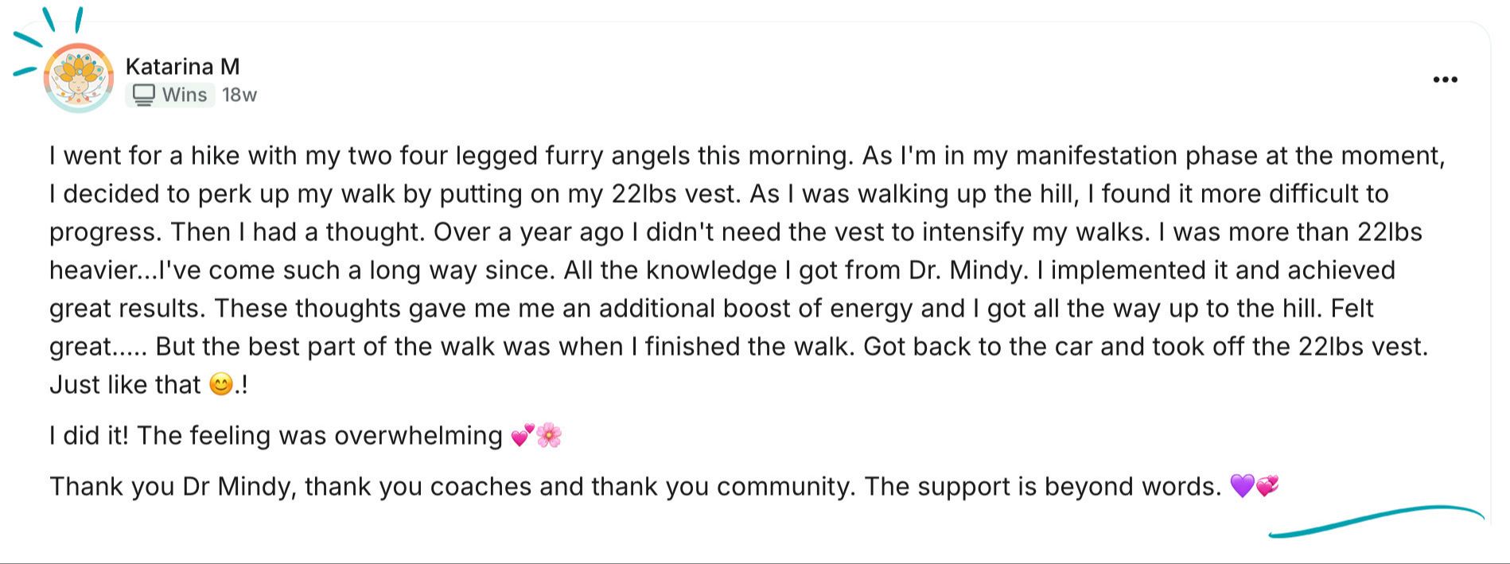Click the revolving pink hearts emoji at post end
This screenshot has height=564, width=1510.
point(1267,486)
